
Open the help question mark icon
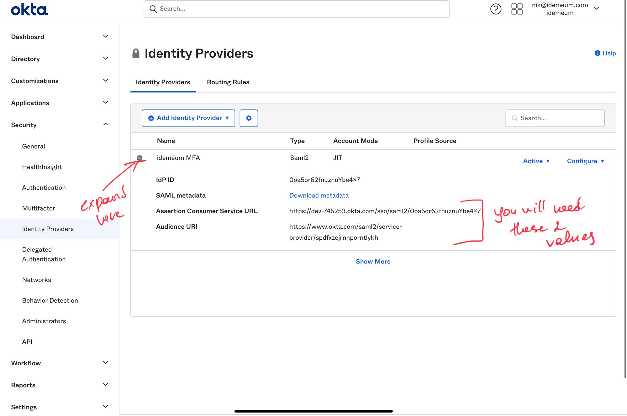pos(496,9)
